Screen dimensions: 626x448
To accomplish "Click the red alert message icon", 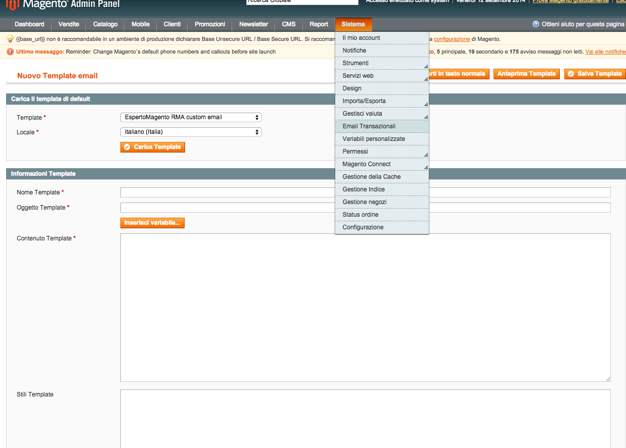I will pos(10,52).
